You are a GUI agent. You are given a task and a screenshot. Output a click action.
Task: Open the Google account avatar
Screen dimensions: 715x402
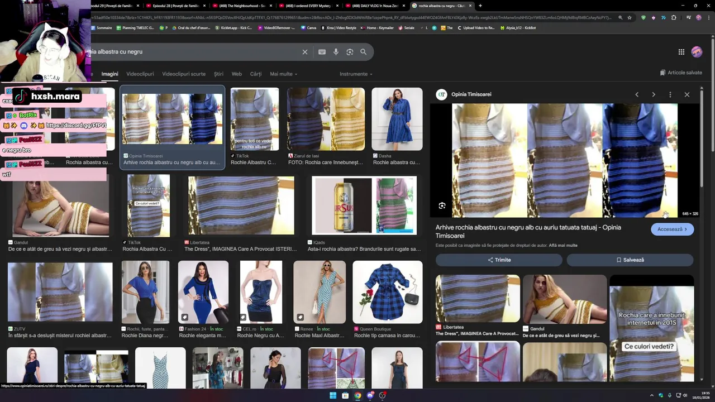coord(697,52)
